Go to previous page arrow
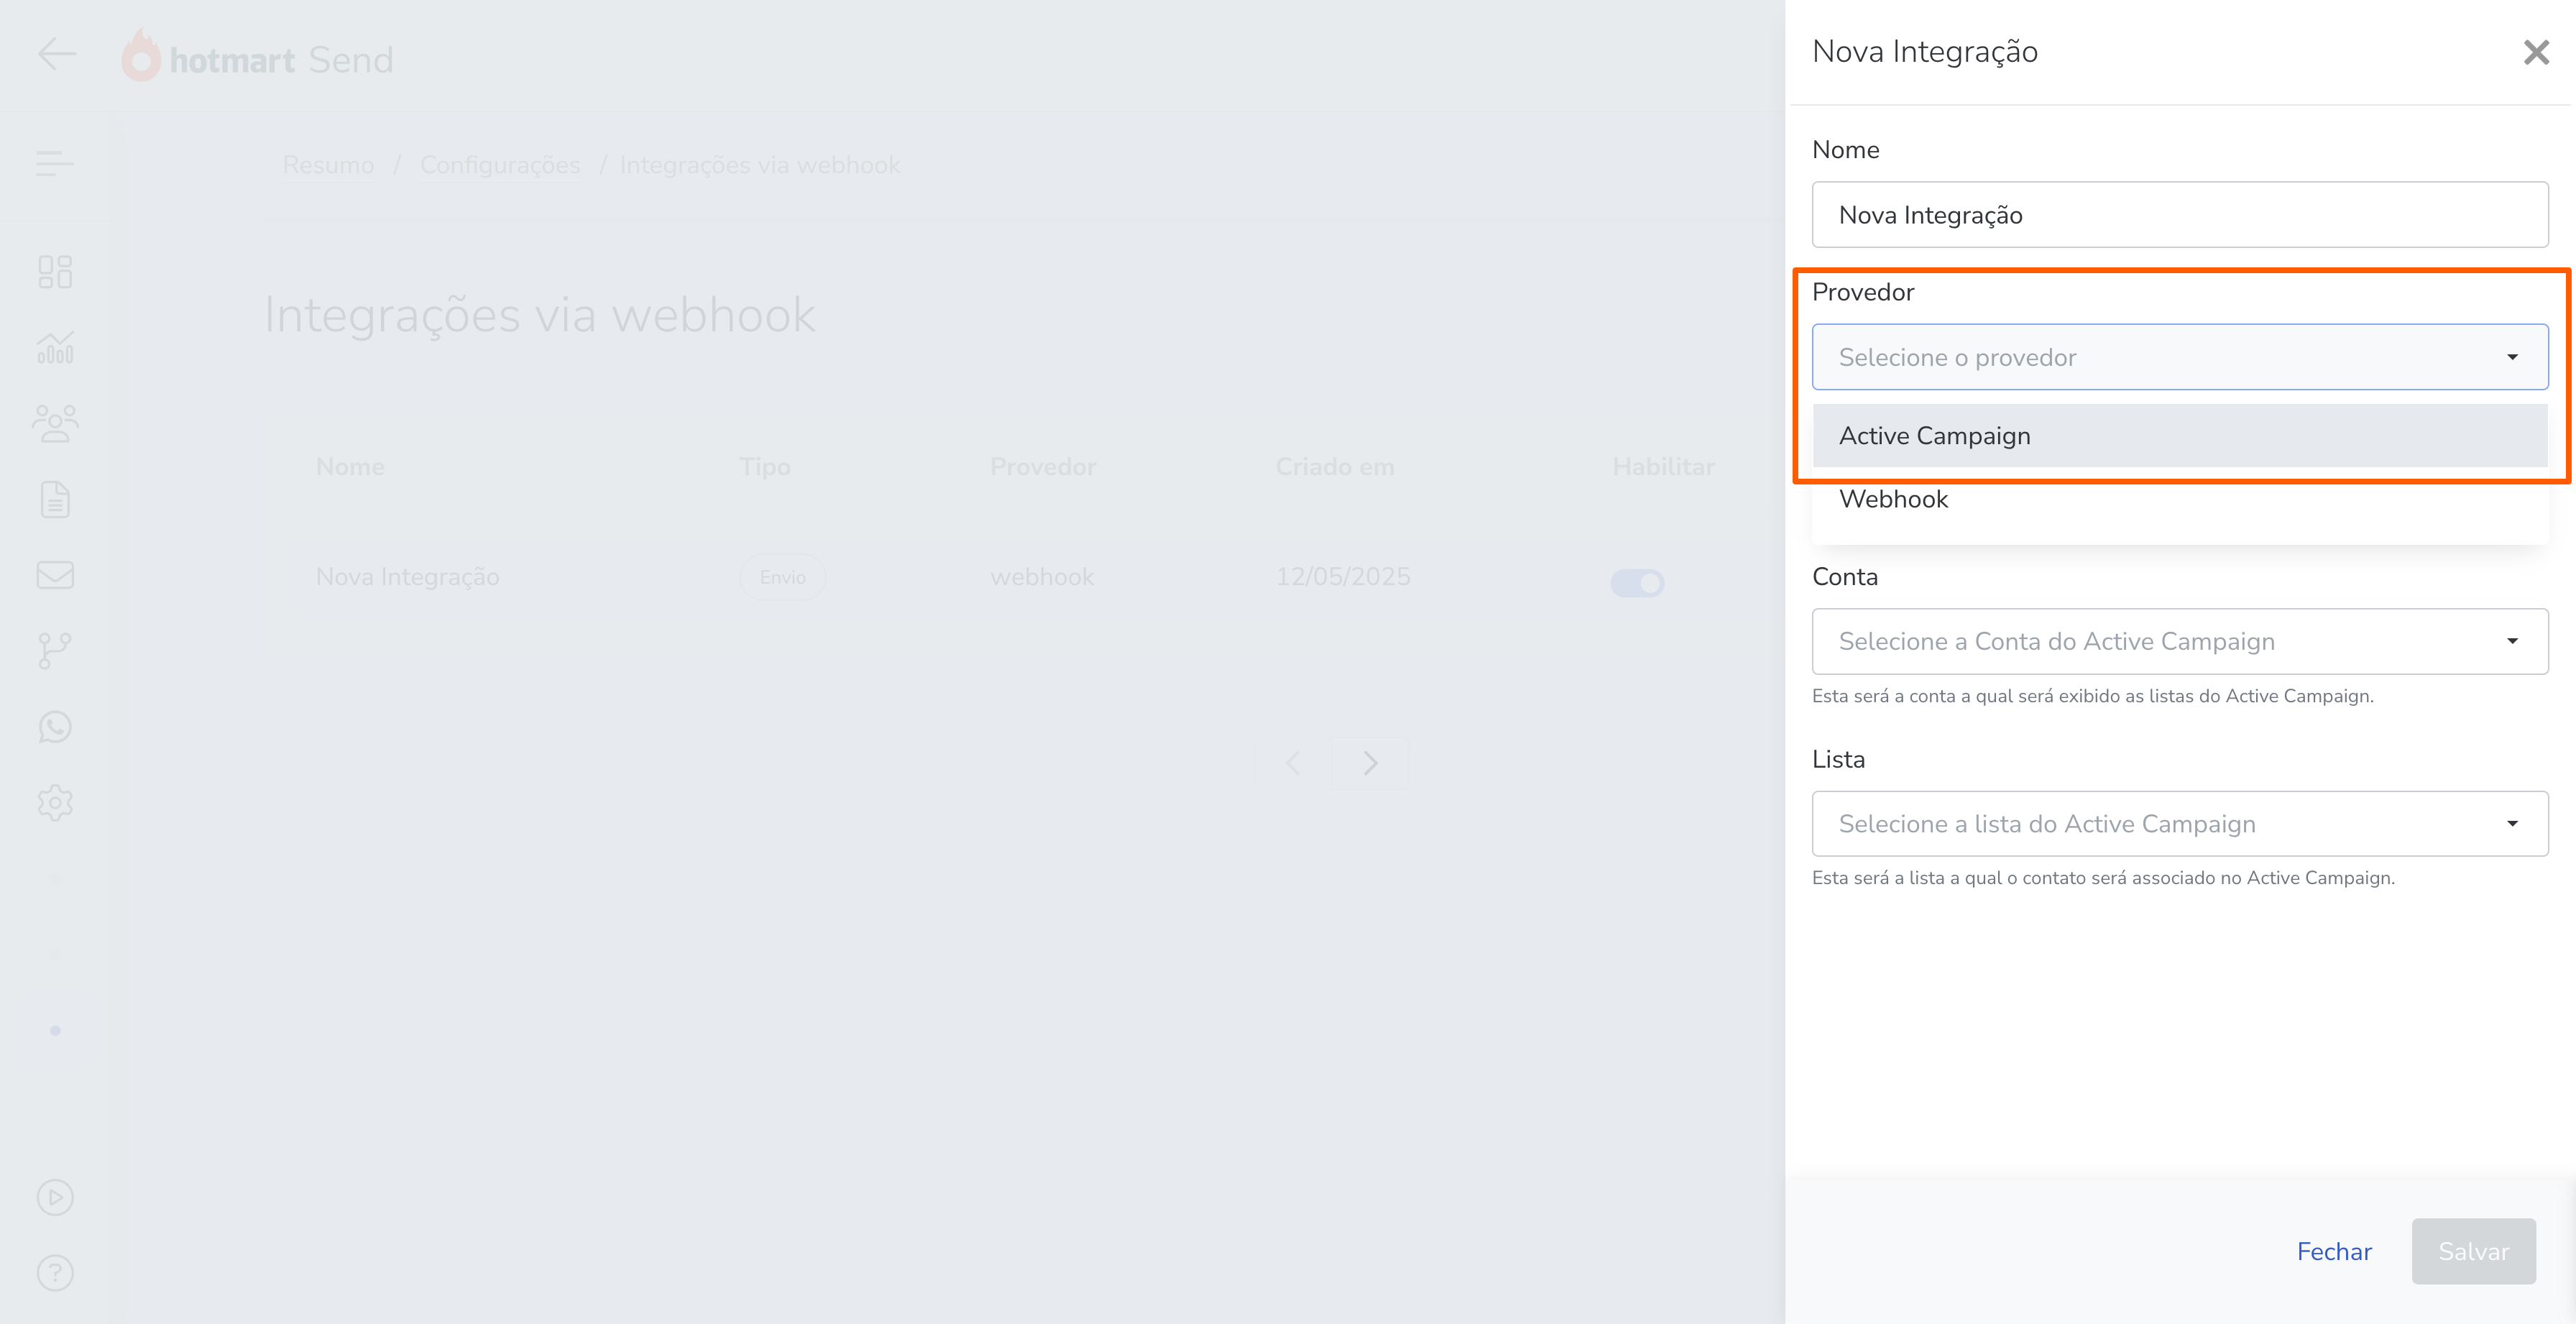The width and height of the screenshot is (2576, 1324). click(1293, 763)
